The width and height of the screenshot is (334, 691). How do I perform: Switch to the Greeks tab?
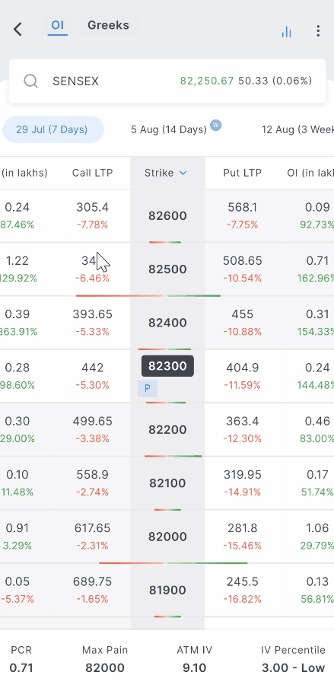pyautogui.click(x=108, y=25)
